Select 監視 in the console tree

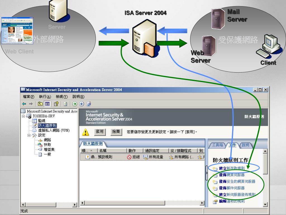42,121
